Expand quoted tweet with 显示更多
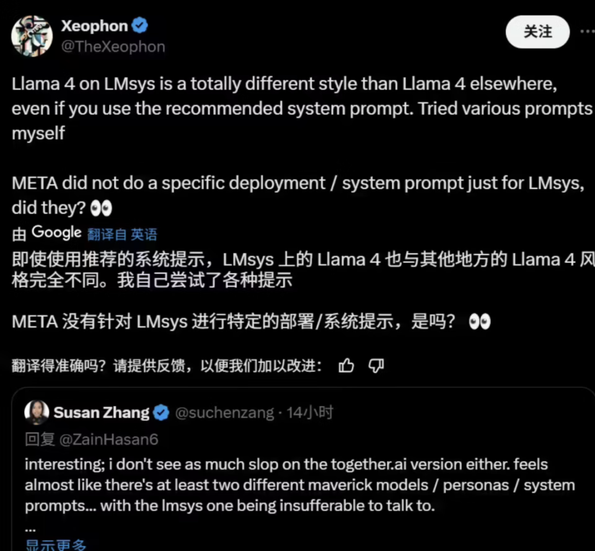This screenshot has width=595, height=551. 56,545
